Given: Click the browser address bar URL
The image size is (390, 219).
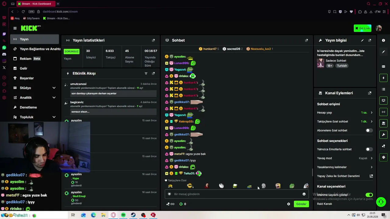Looking at the screenshot, I should click(60, 12).
